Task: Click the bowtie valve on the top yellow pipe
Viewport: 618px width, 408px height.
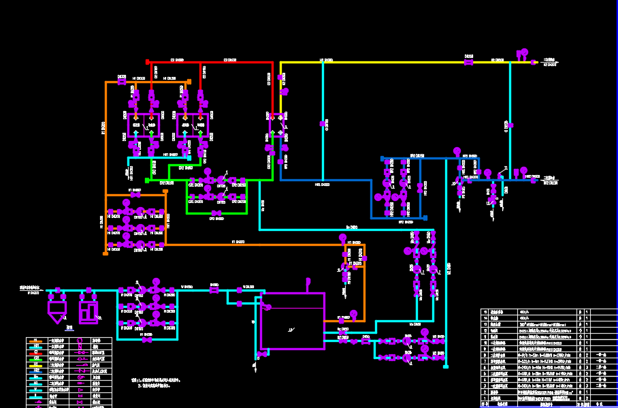Action: pyautogui.click(x=468, y=62)
